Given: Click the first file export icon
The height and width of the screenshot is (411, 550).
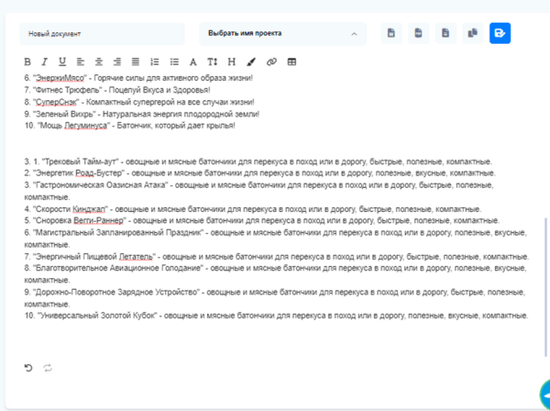Looking at the screenshot, I should pos(392,34).
